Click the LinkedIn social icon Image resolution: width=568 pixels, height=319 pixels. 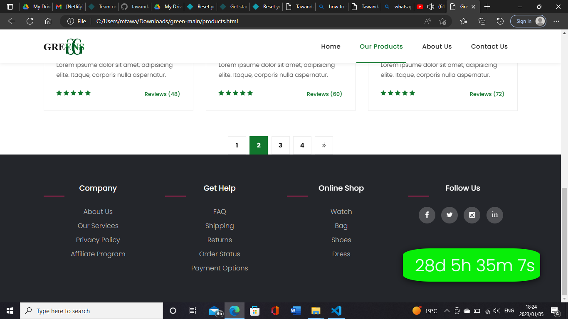click(x=494, y=215)
